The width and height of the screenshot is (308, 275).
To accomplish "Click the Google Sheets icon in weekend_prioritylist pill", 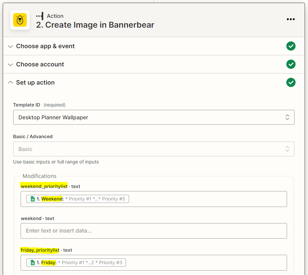I will [32, 198].
